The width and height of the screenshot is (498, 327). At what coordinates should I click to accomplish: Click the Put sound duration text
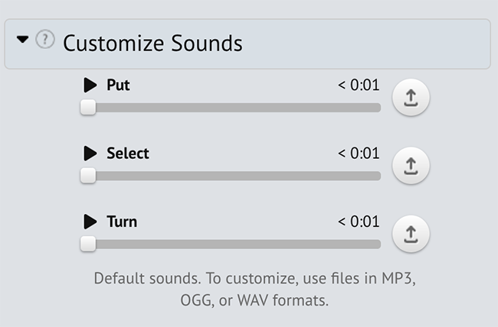(359, 85)
